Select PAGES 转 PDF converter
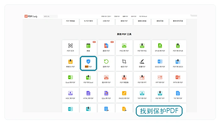 124,95
